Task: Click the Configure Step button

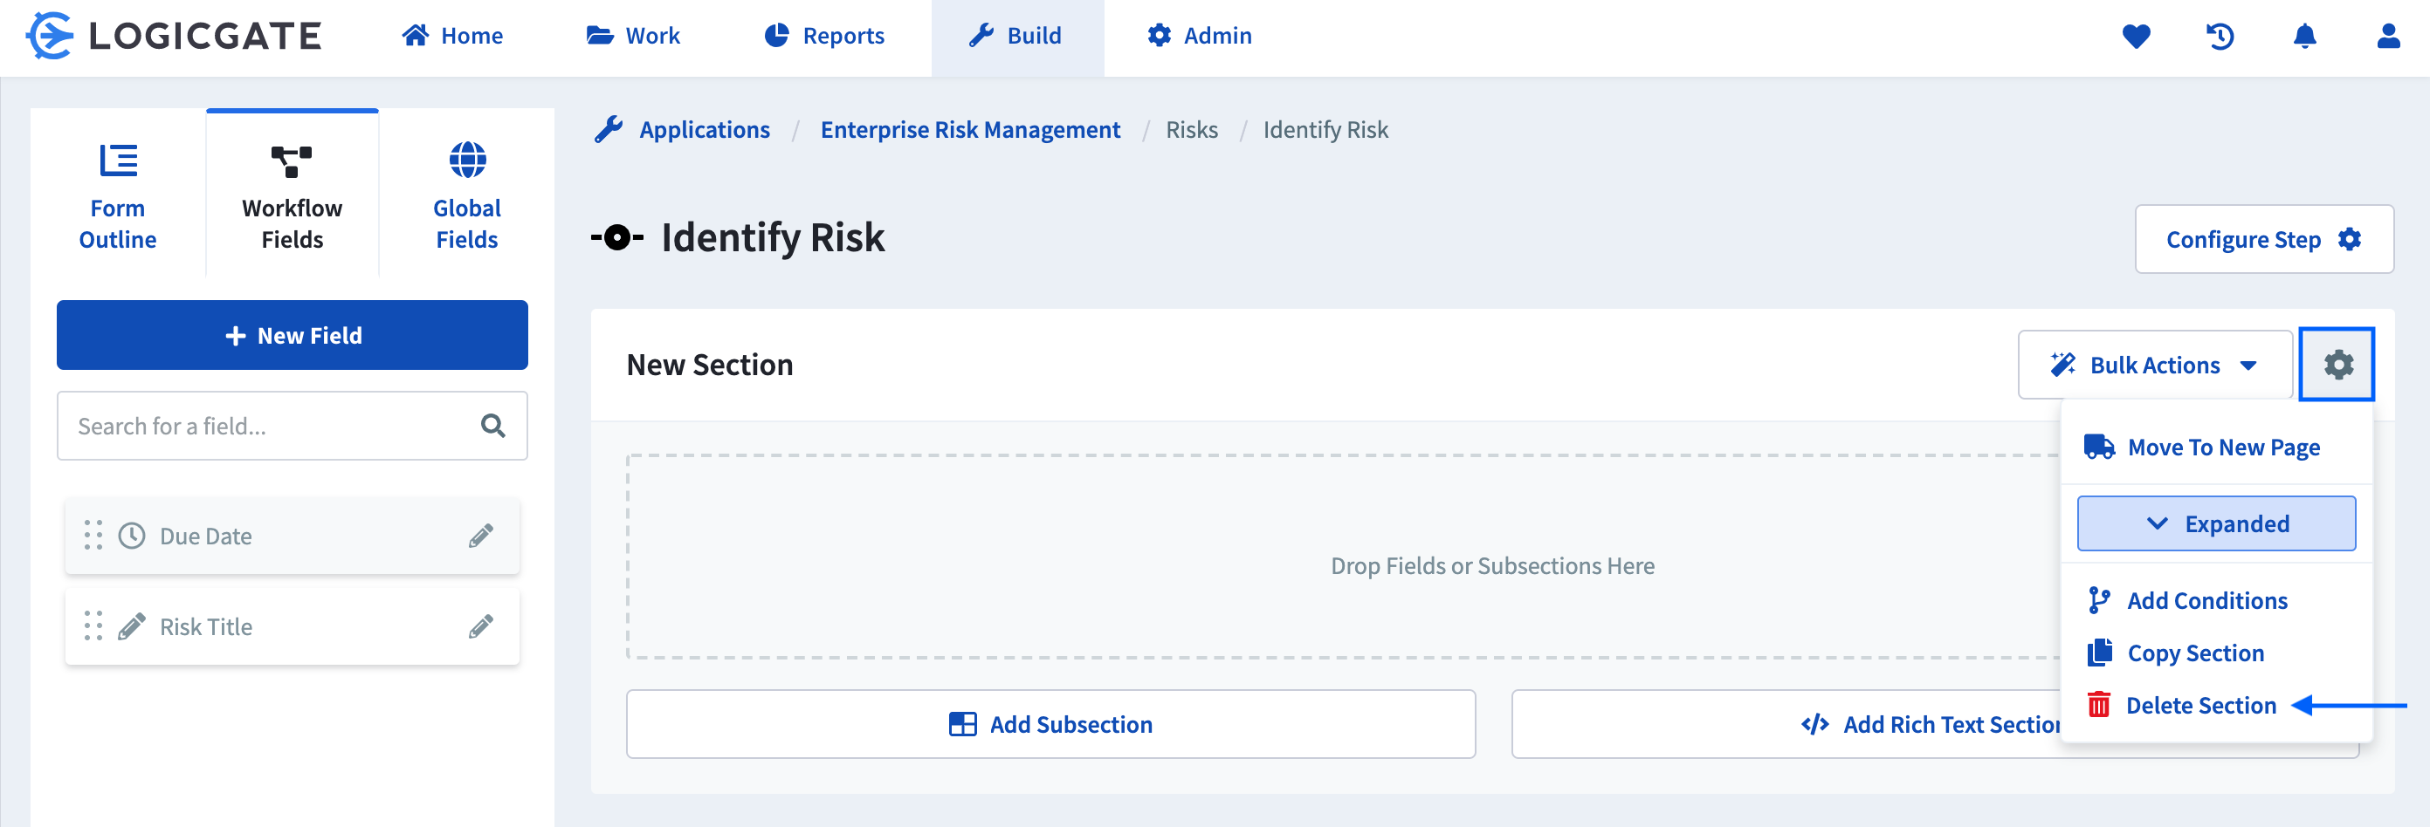Action: [x=2263, y=240]
